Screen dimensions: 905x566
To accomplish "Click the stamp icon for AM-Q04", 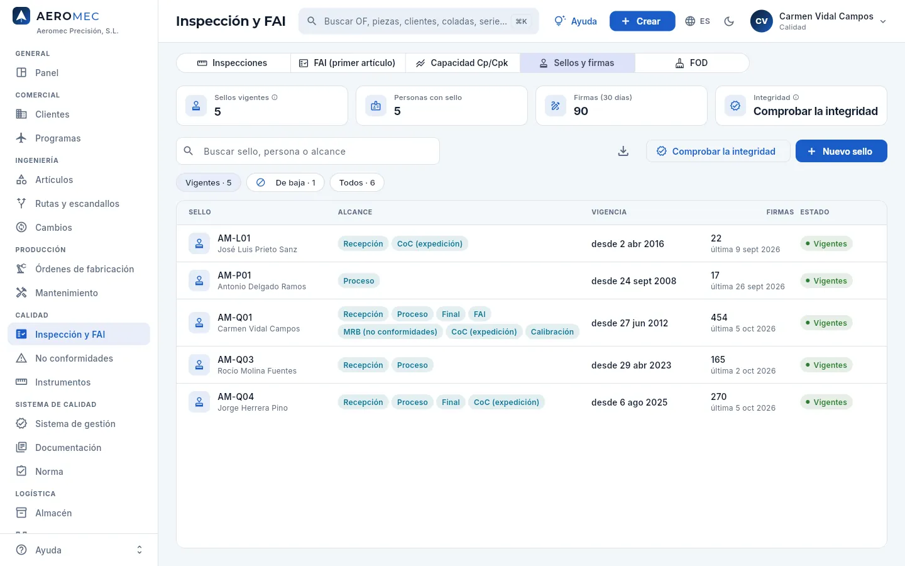I will click(199, 402).
